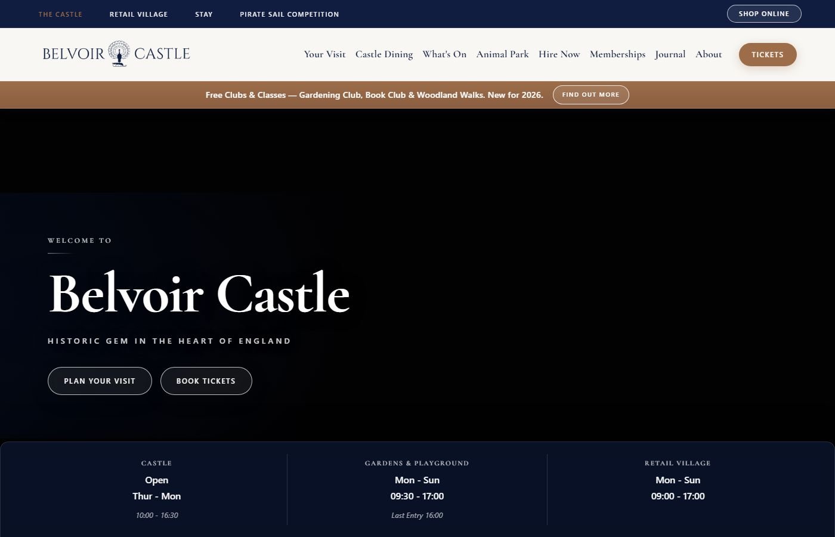Click the Castle opening hours heading

(x=156, y=463)
